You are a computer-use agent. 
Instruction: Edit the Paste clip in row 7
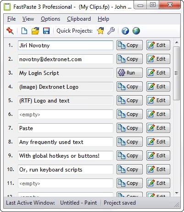(x=158, y=128)
